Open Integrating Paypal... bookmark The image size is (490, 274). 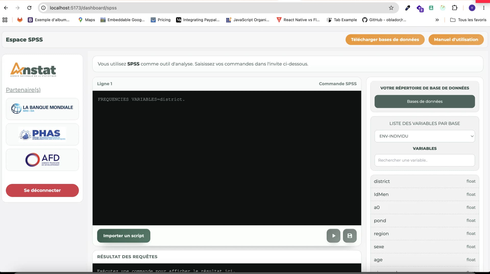pyautogui.click(x=198, y=20)
